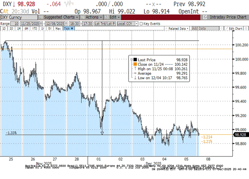This screenshot has width=249, height=179.
Task: Expand the Tick interval dropdown
Action: pos(68,29)
